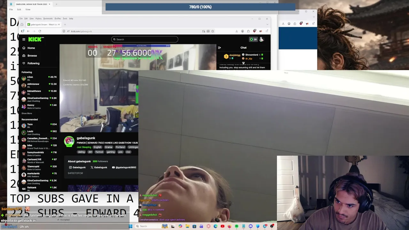Image resolution: width=409 pixels, height=230 pixels.
Task: Open CartoonL1VE recommended channel
Action: click(x=39, y=161)
